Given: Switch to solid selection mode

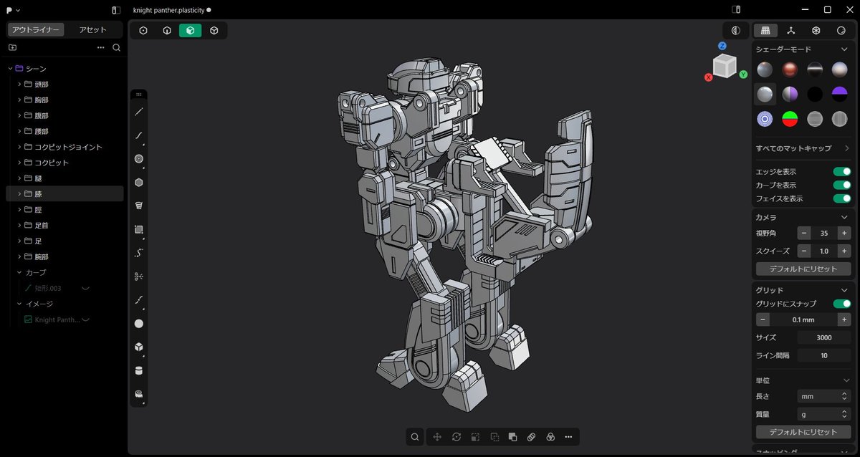Looking at the screenshot, I should [x=214, y=31].
